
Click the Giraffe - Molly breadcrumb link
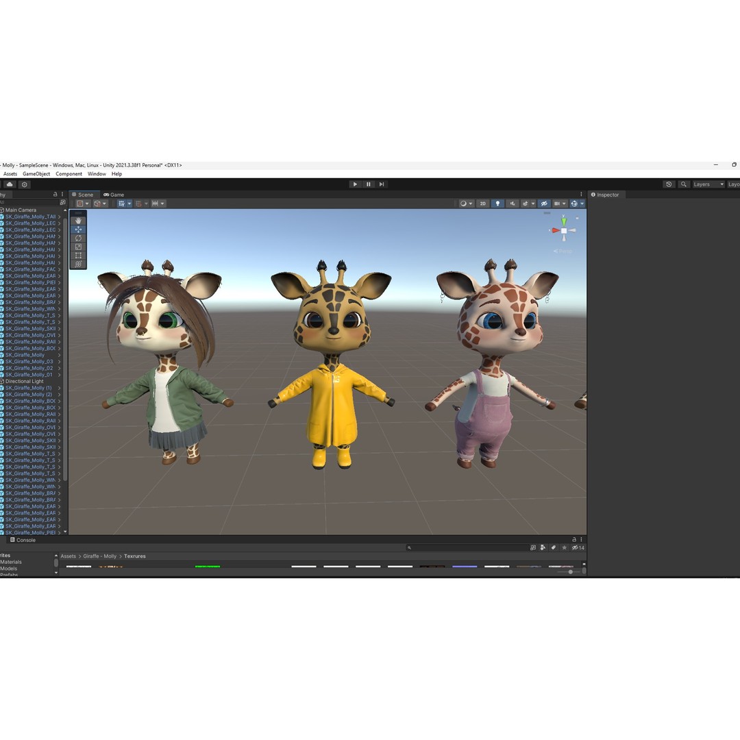(99, 556)
